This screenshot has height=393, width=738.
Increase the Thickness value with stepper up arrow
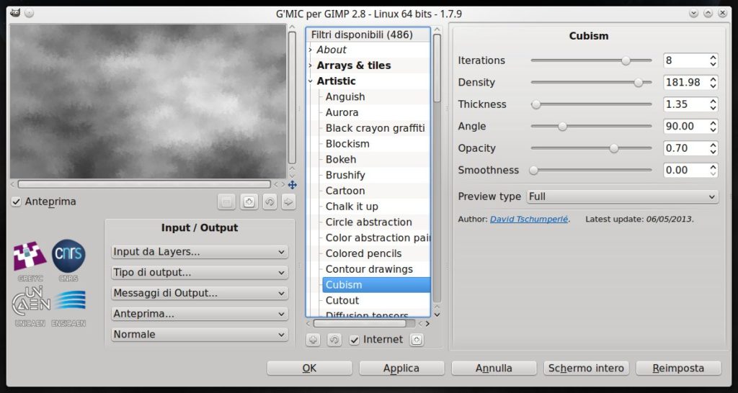pos(713,101)
